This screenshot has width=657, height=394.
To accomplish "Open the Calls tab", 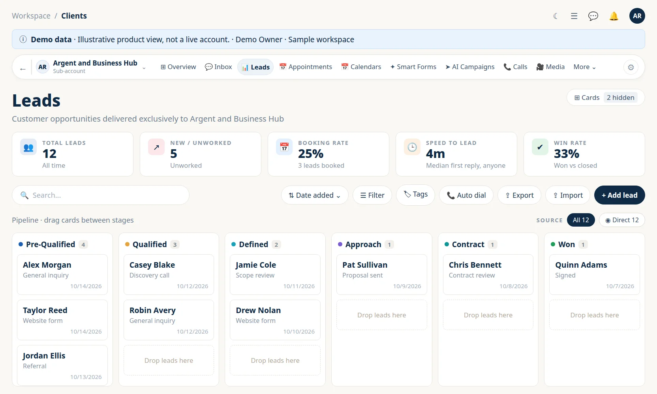I will 516,67.
